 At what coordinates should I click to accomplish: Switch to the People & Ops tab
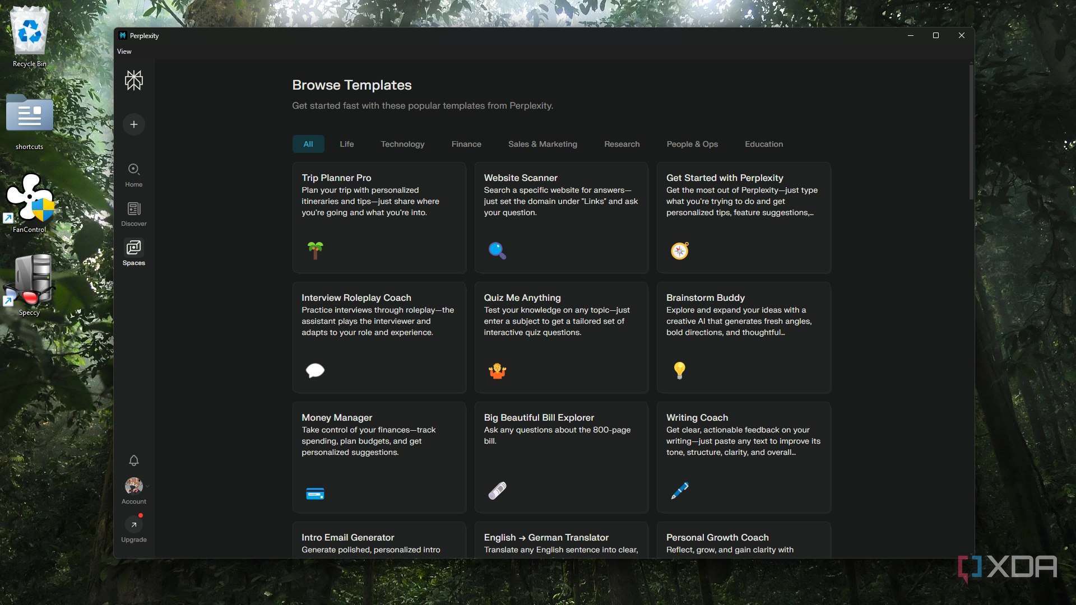692,144
